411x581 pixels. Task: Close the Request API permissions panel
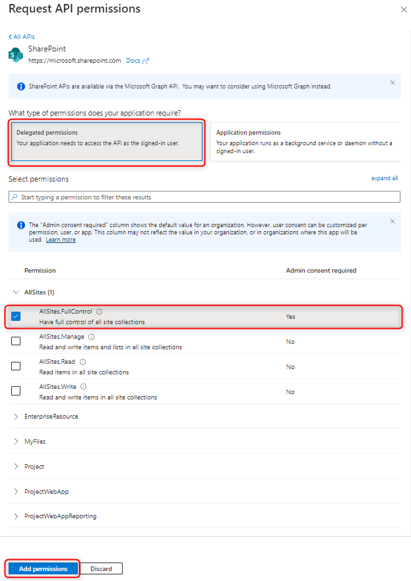404,10
